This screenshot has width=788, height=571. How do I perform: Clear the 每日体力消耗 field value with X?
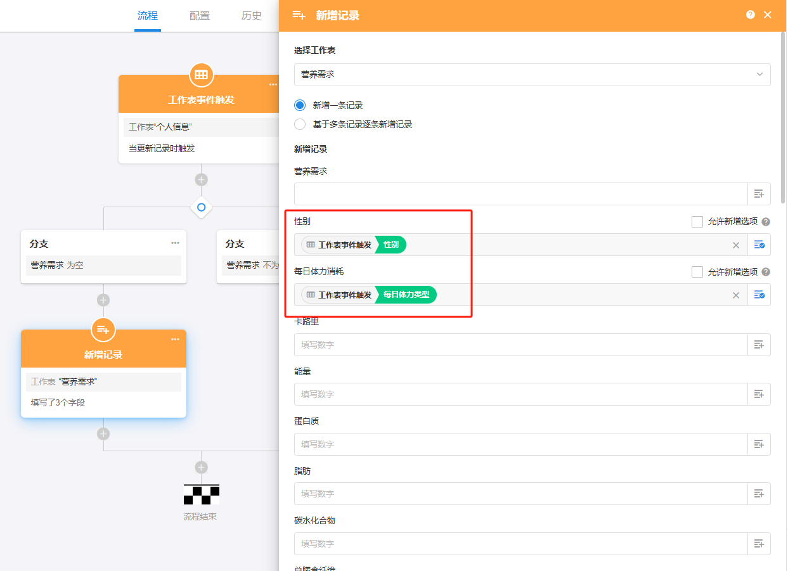736,295
